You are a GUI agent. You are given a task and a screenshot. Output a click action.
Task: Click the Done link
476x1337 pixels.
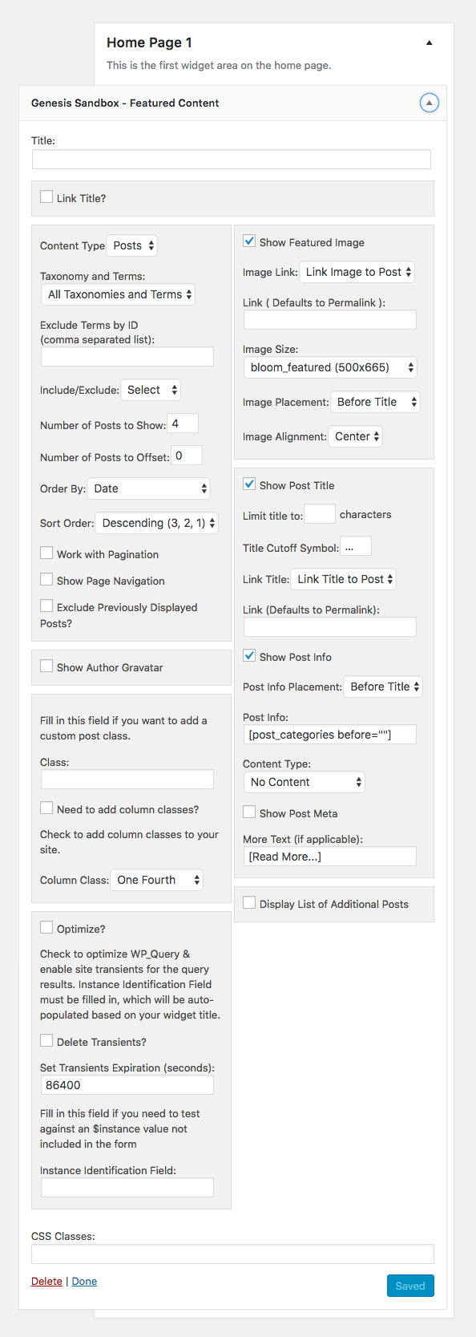tap(84, 1281)
